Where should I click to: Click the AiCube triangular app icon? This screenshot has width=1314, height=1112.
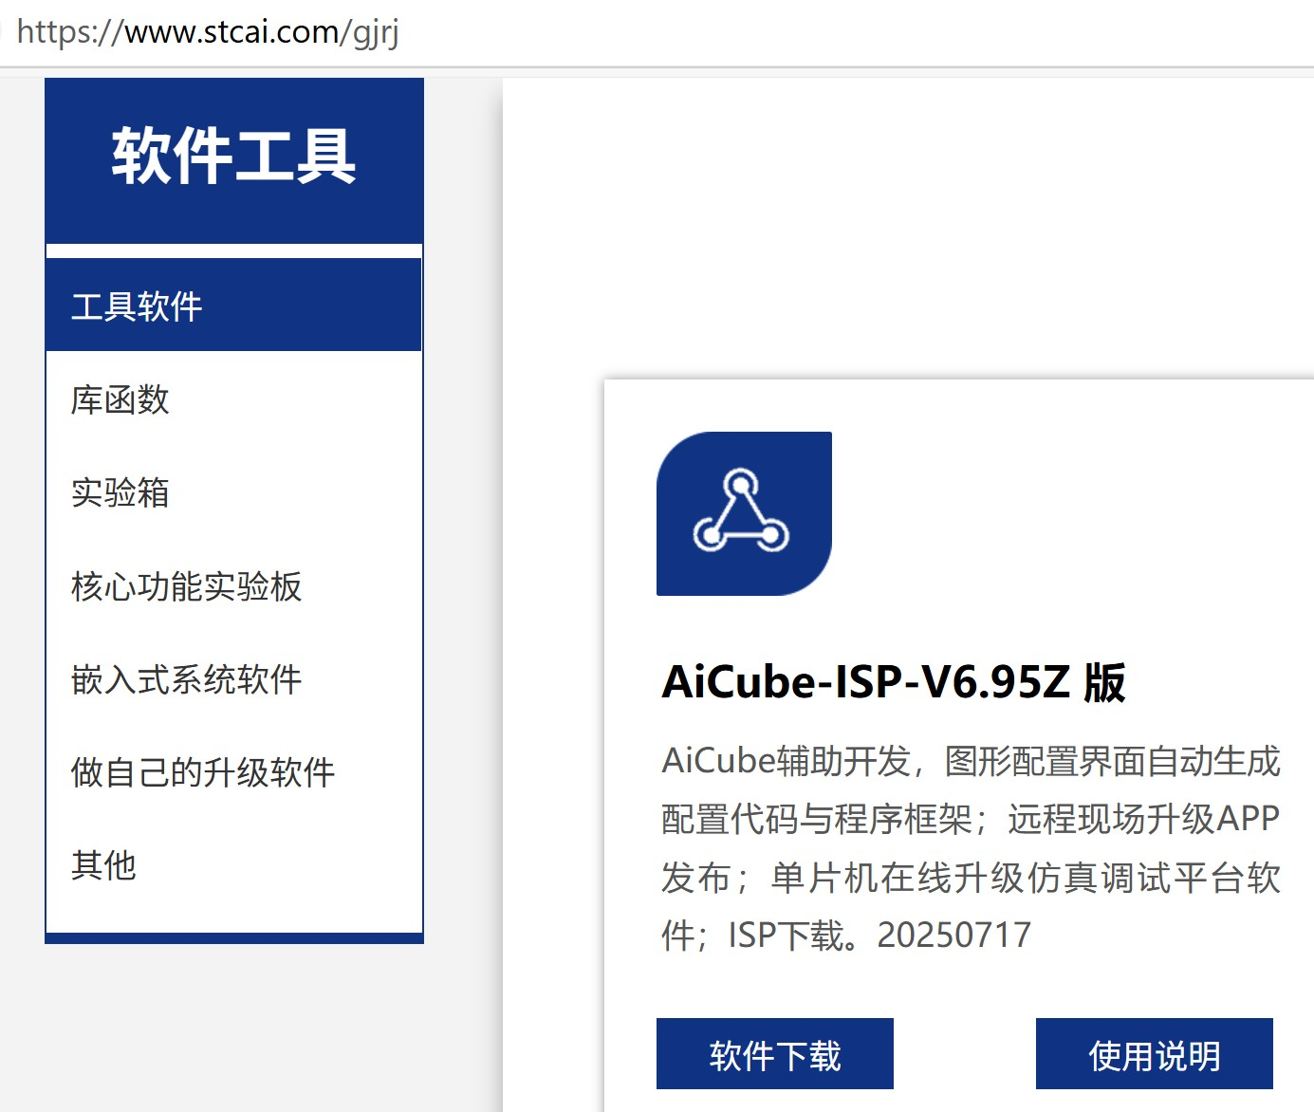coord(744,512)
